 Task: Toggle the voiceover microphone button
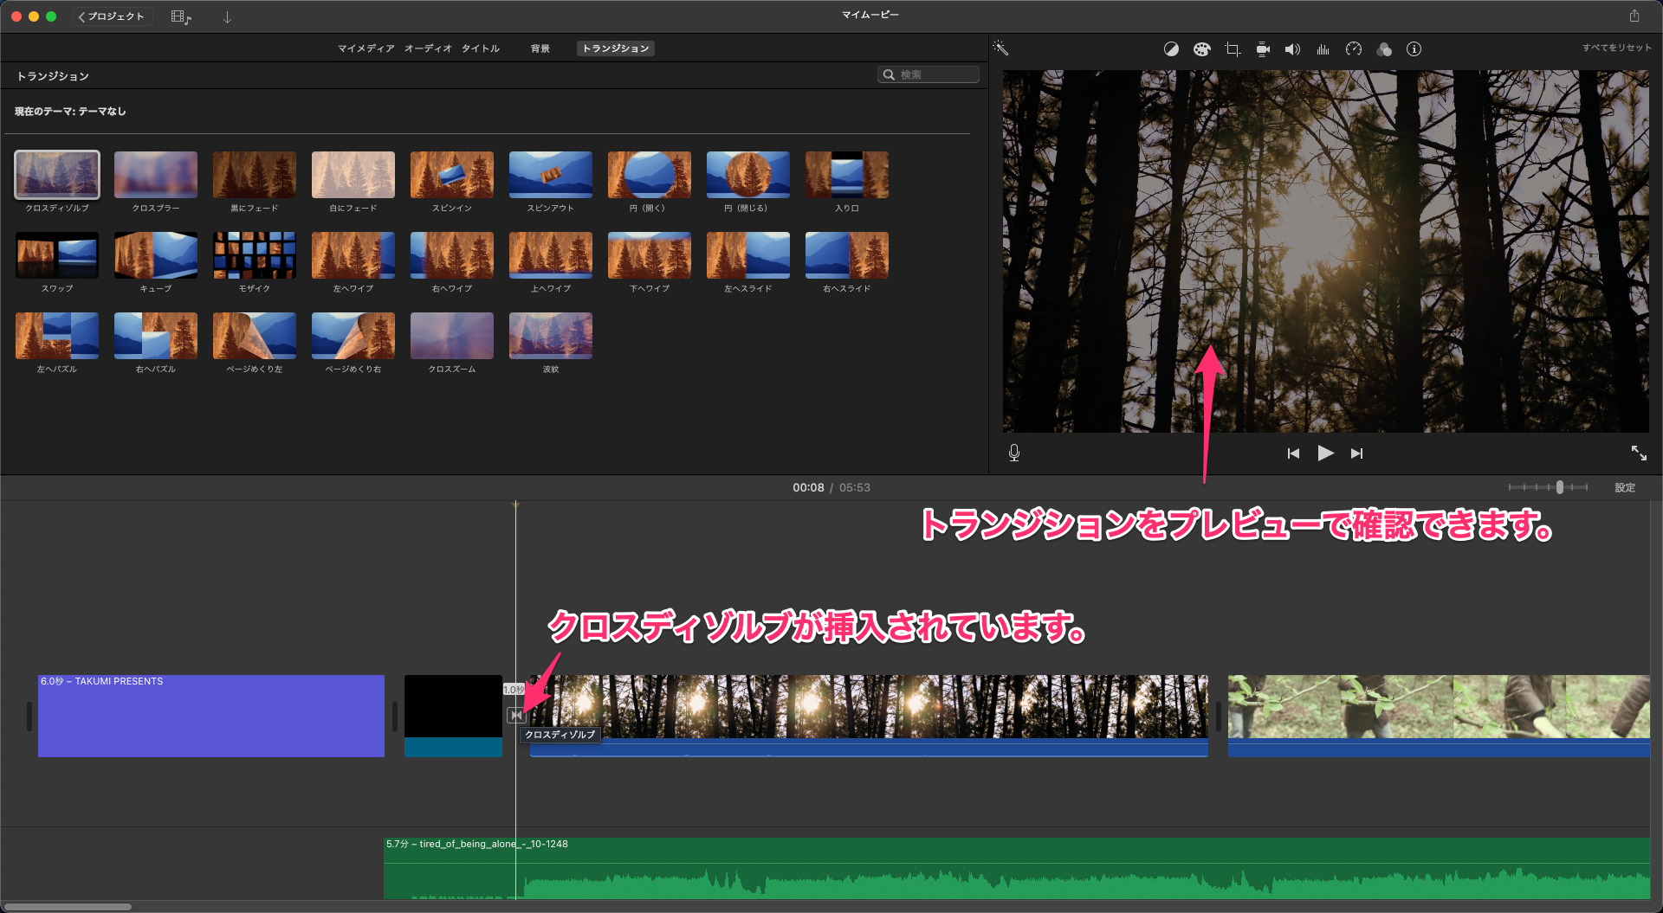(1014, 453)
